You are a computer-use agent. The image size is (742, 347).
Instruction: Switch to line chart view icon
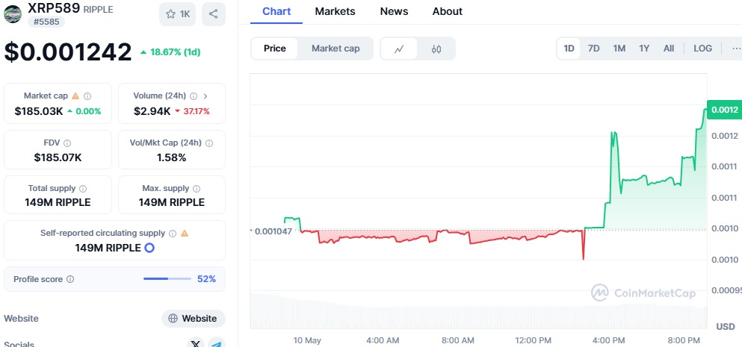[x=400, y=49]
